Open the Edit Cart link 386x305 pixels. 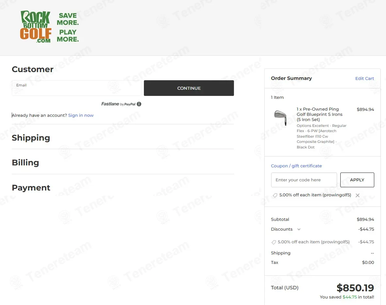coord(364,78)
